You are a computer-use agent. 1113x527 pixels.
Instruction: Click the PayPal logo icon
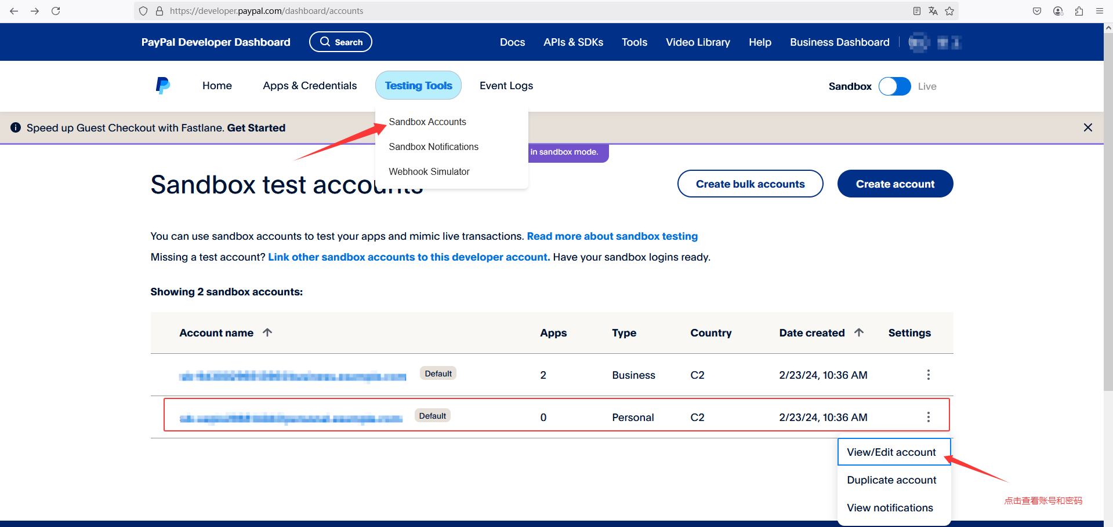[x=163, y=86]
